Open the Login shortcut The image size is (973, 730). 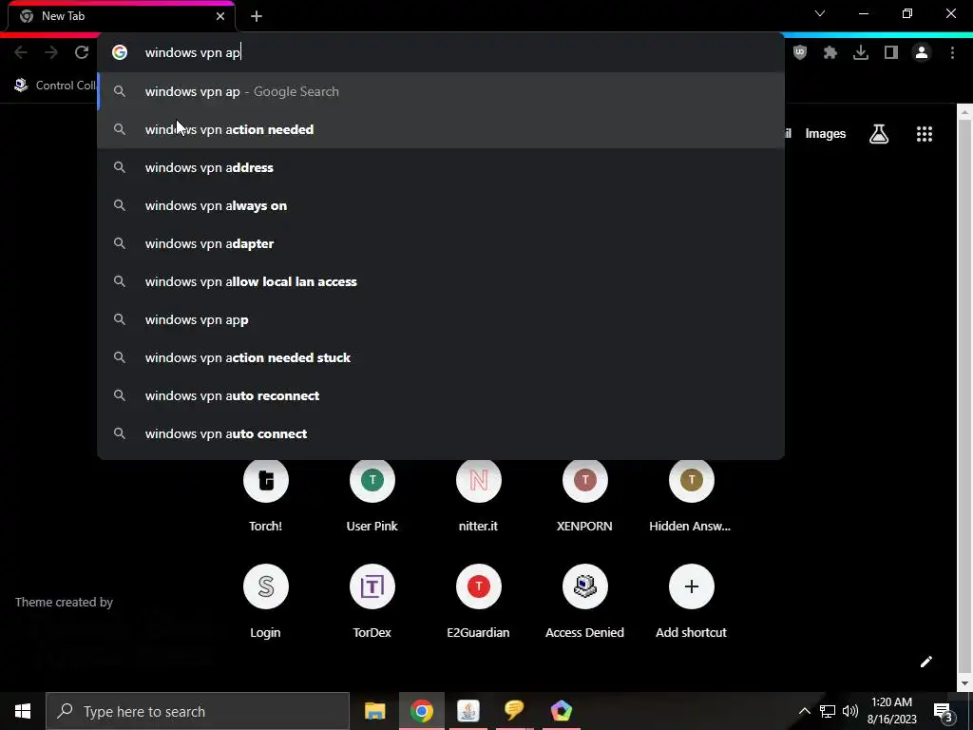click(266, 602)
